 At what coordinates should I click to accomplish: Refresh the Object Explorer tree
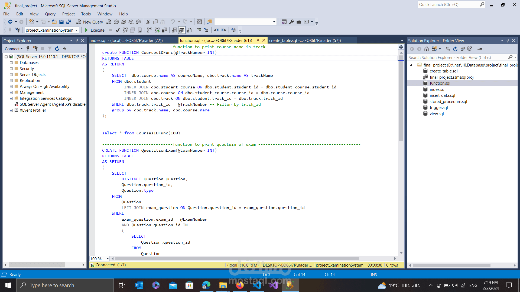pos(57,49)
